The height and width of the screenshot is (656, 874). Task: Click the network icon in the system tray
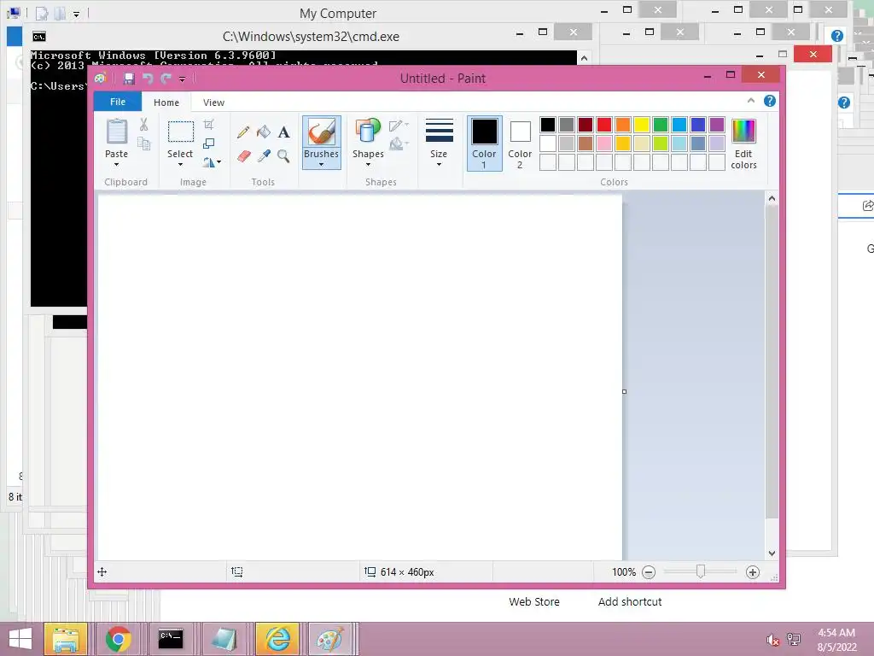pos(794,640)
